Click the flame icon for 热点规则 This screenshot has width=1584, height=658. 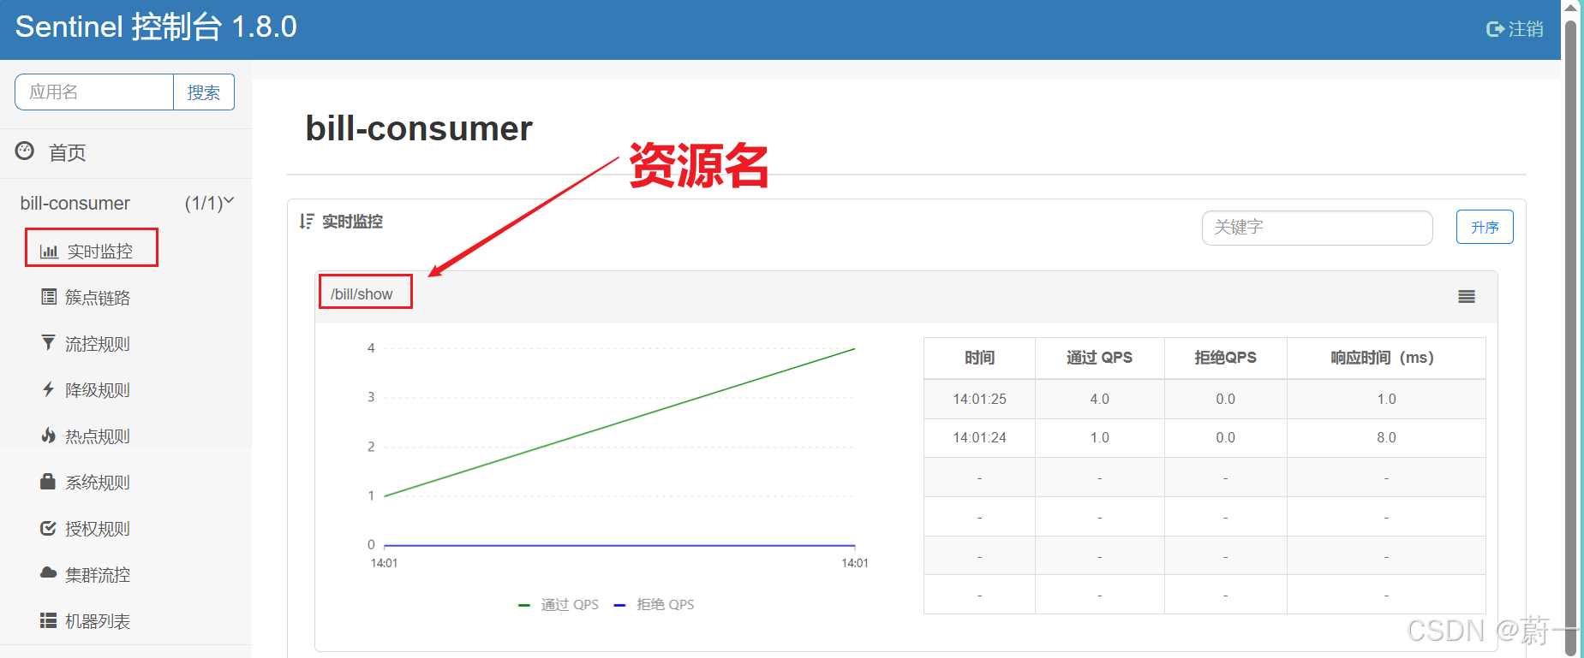[x=49, y=436]
